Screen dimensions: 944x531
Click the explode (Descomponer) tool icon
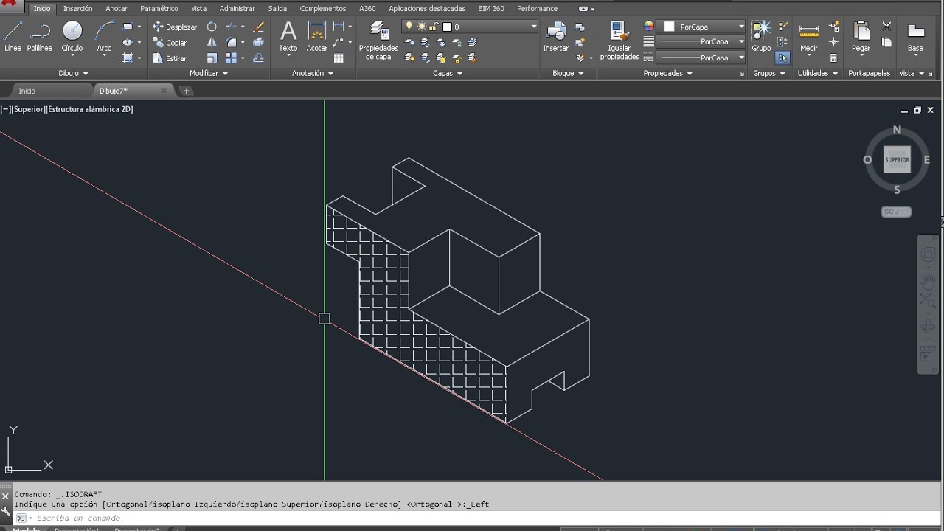pyautogui.click(x=259, y=43)
